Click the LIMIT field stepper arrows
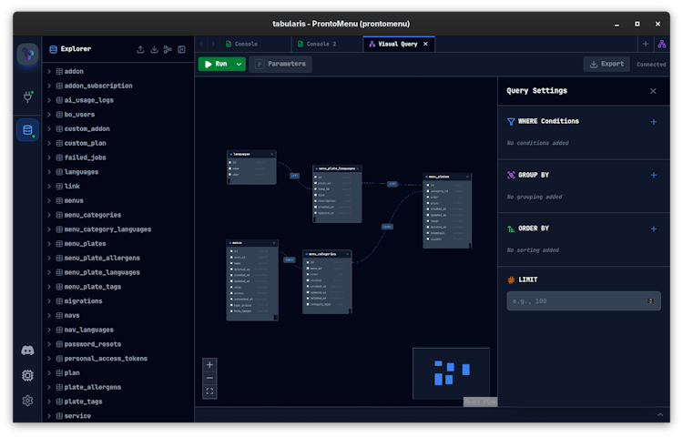Screen dimensions: 683x437 pos(650,301)
